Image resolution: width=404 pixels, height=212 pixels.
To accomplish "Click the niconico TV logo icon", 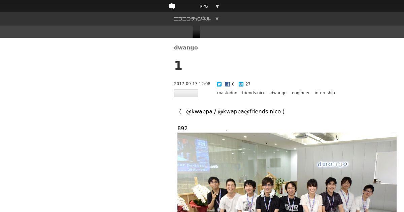I will 172,6.
